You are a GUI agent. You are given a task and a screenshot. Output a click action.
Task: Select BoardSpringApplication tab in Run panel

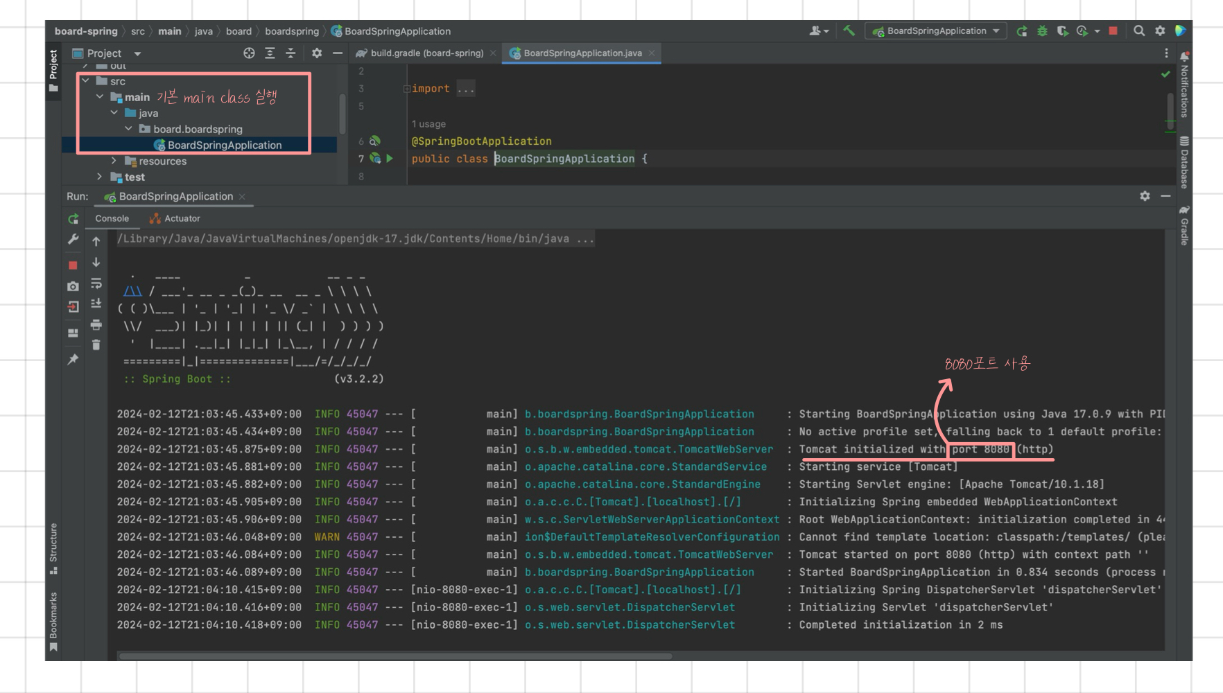coord(175,197)
